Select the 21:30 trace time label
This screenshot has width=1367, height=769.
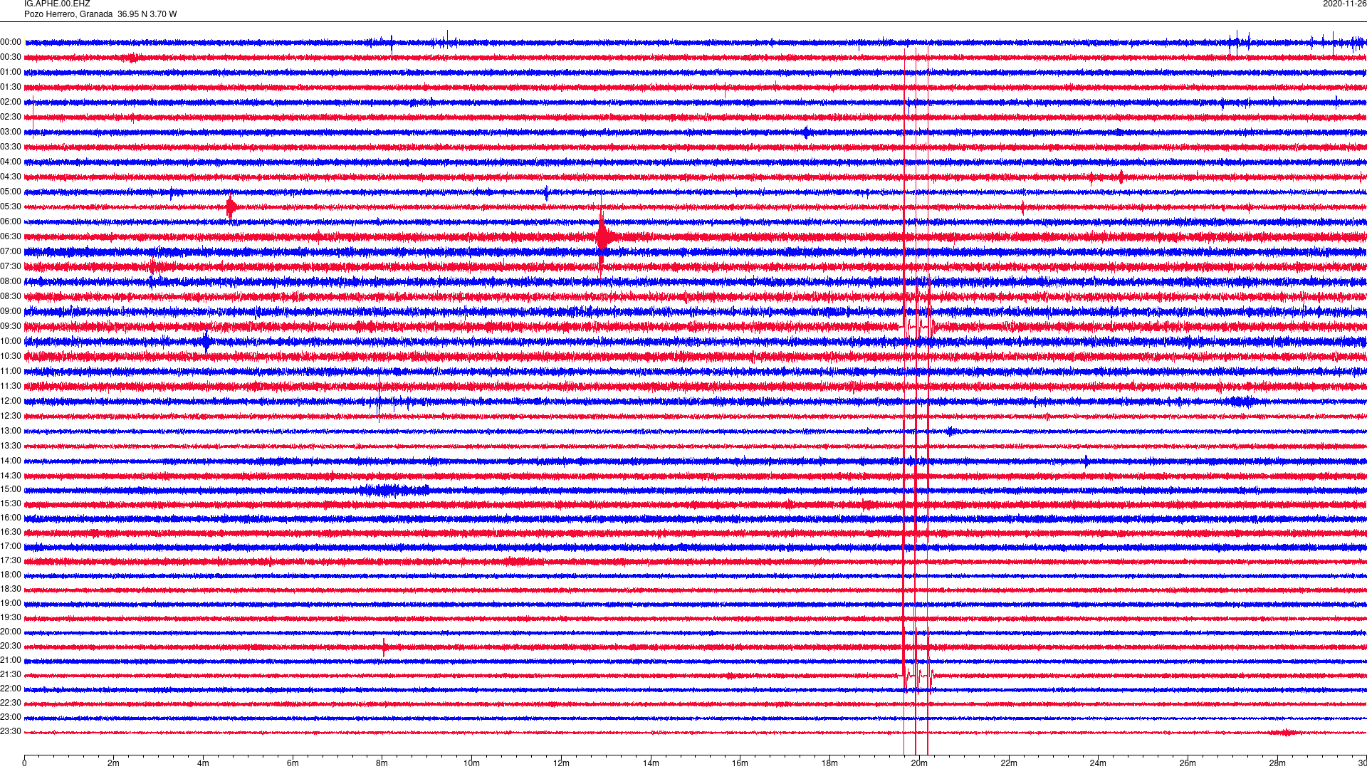11,674
